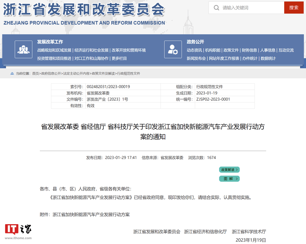Click the 发展改革工作 heading

pos(50,42)
